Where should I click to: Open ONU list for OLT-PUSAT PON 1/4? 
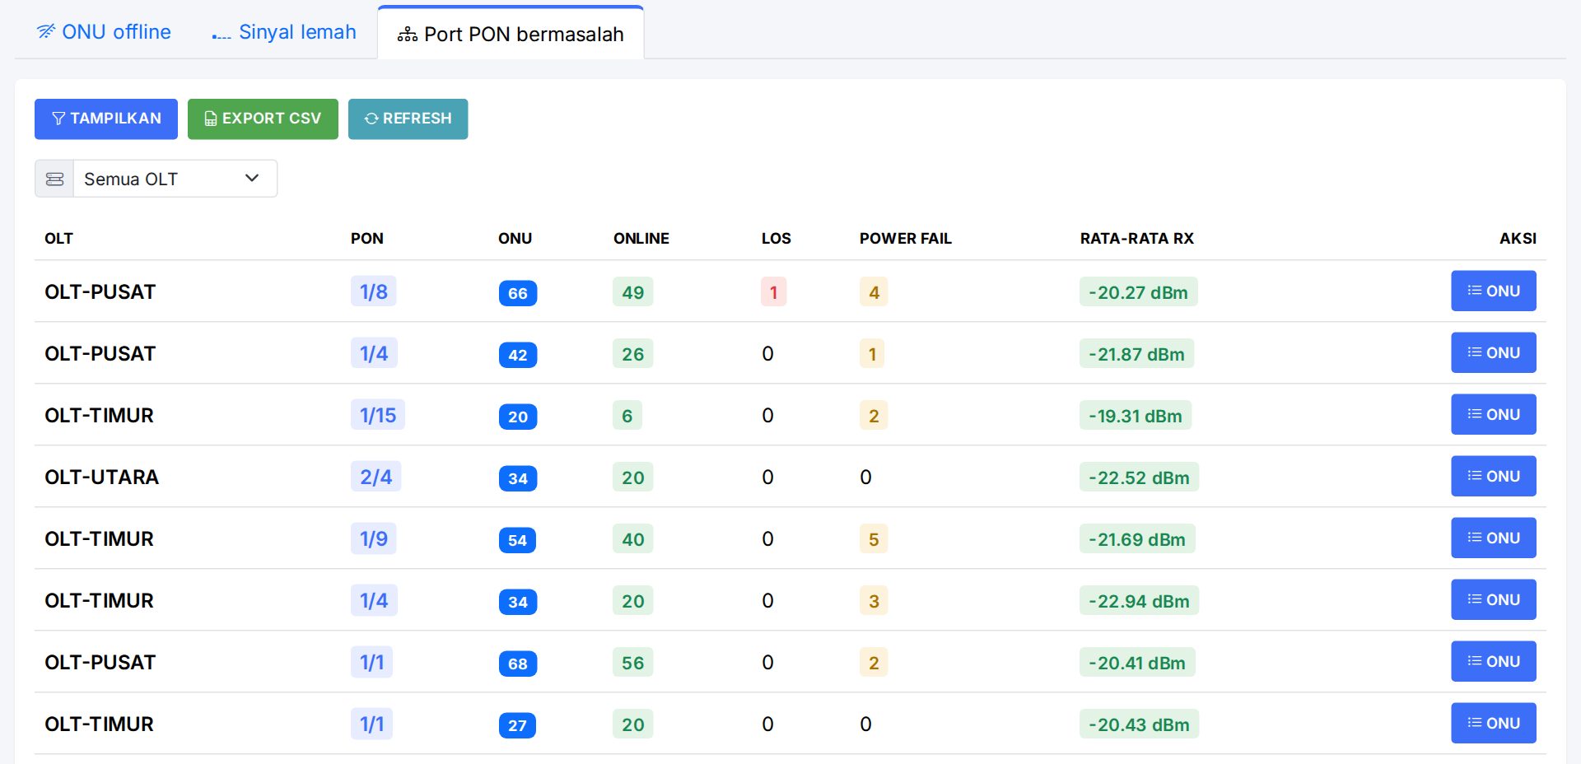(1493, 352)
